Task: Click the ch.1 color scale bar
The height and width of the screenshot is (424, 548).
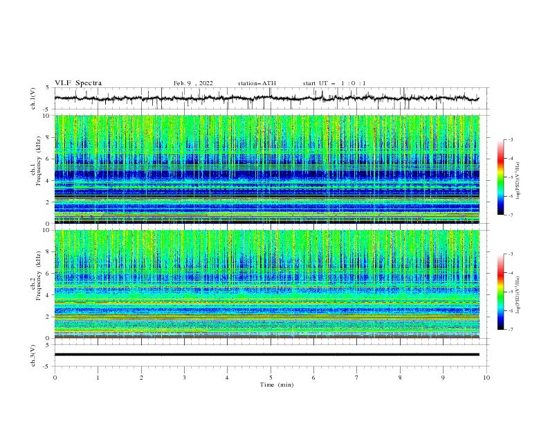Action: pyautogui.click(x=500, y=177)
